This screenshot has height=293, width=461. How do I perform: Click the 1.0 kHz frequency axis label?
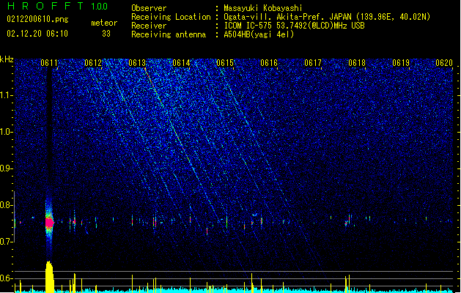tap(7, 132)
